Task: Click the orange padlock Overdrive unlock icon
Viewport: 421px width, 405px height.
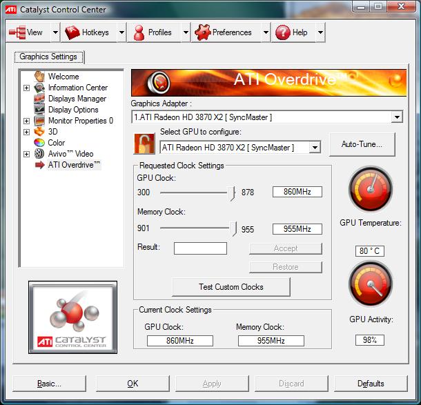Action: coord(144,145)
